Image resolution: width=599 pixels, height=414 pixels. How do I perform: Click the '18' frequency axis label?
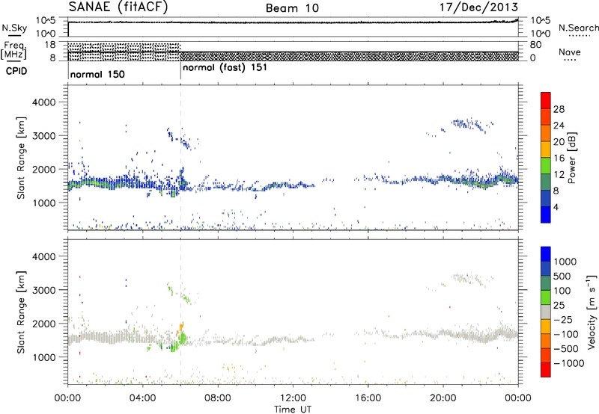[49, 45]
